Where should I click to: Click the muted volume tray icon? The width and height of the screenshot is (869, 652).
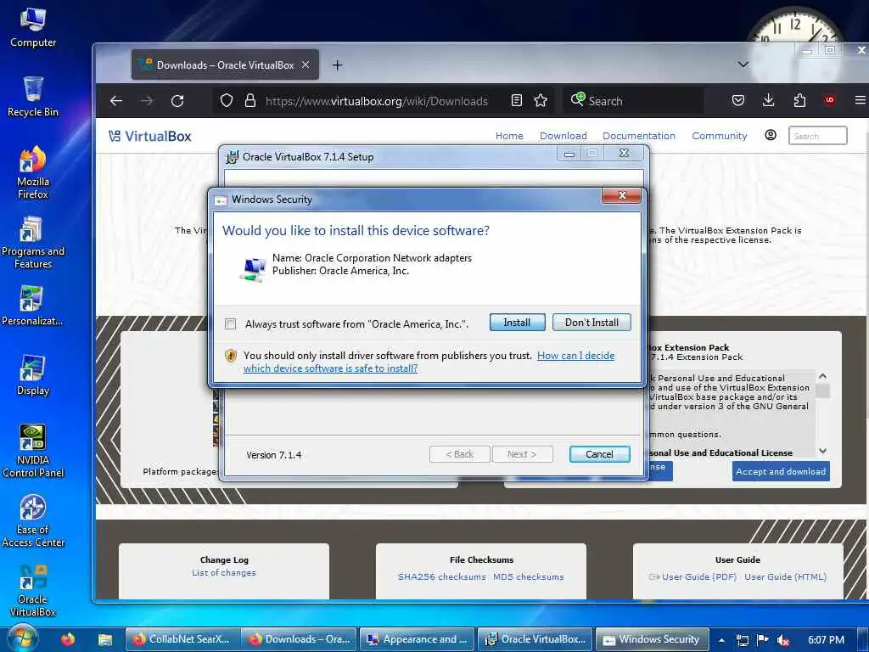click(x=783, y=640)
